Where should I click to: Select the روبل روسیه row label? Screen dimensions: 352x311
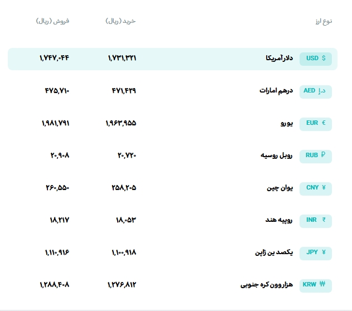[277, 155]
